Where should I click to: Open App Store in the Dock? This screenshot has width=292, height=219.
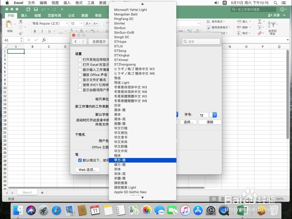tap(198, 210)
